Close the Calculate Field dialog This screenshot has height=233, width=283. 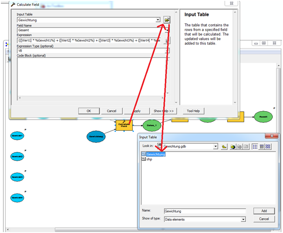[x=232, y=3]
